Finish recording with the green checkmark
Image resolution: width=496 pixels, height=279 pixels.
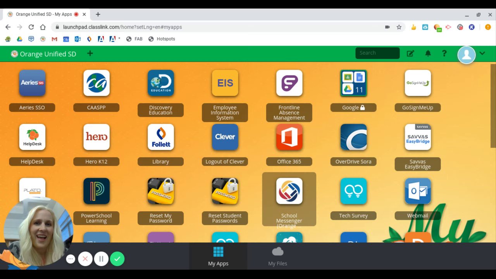(117, 259)
